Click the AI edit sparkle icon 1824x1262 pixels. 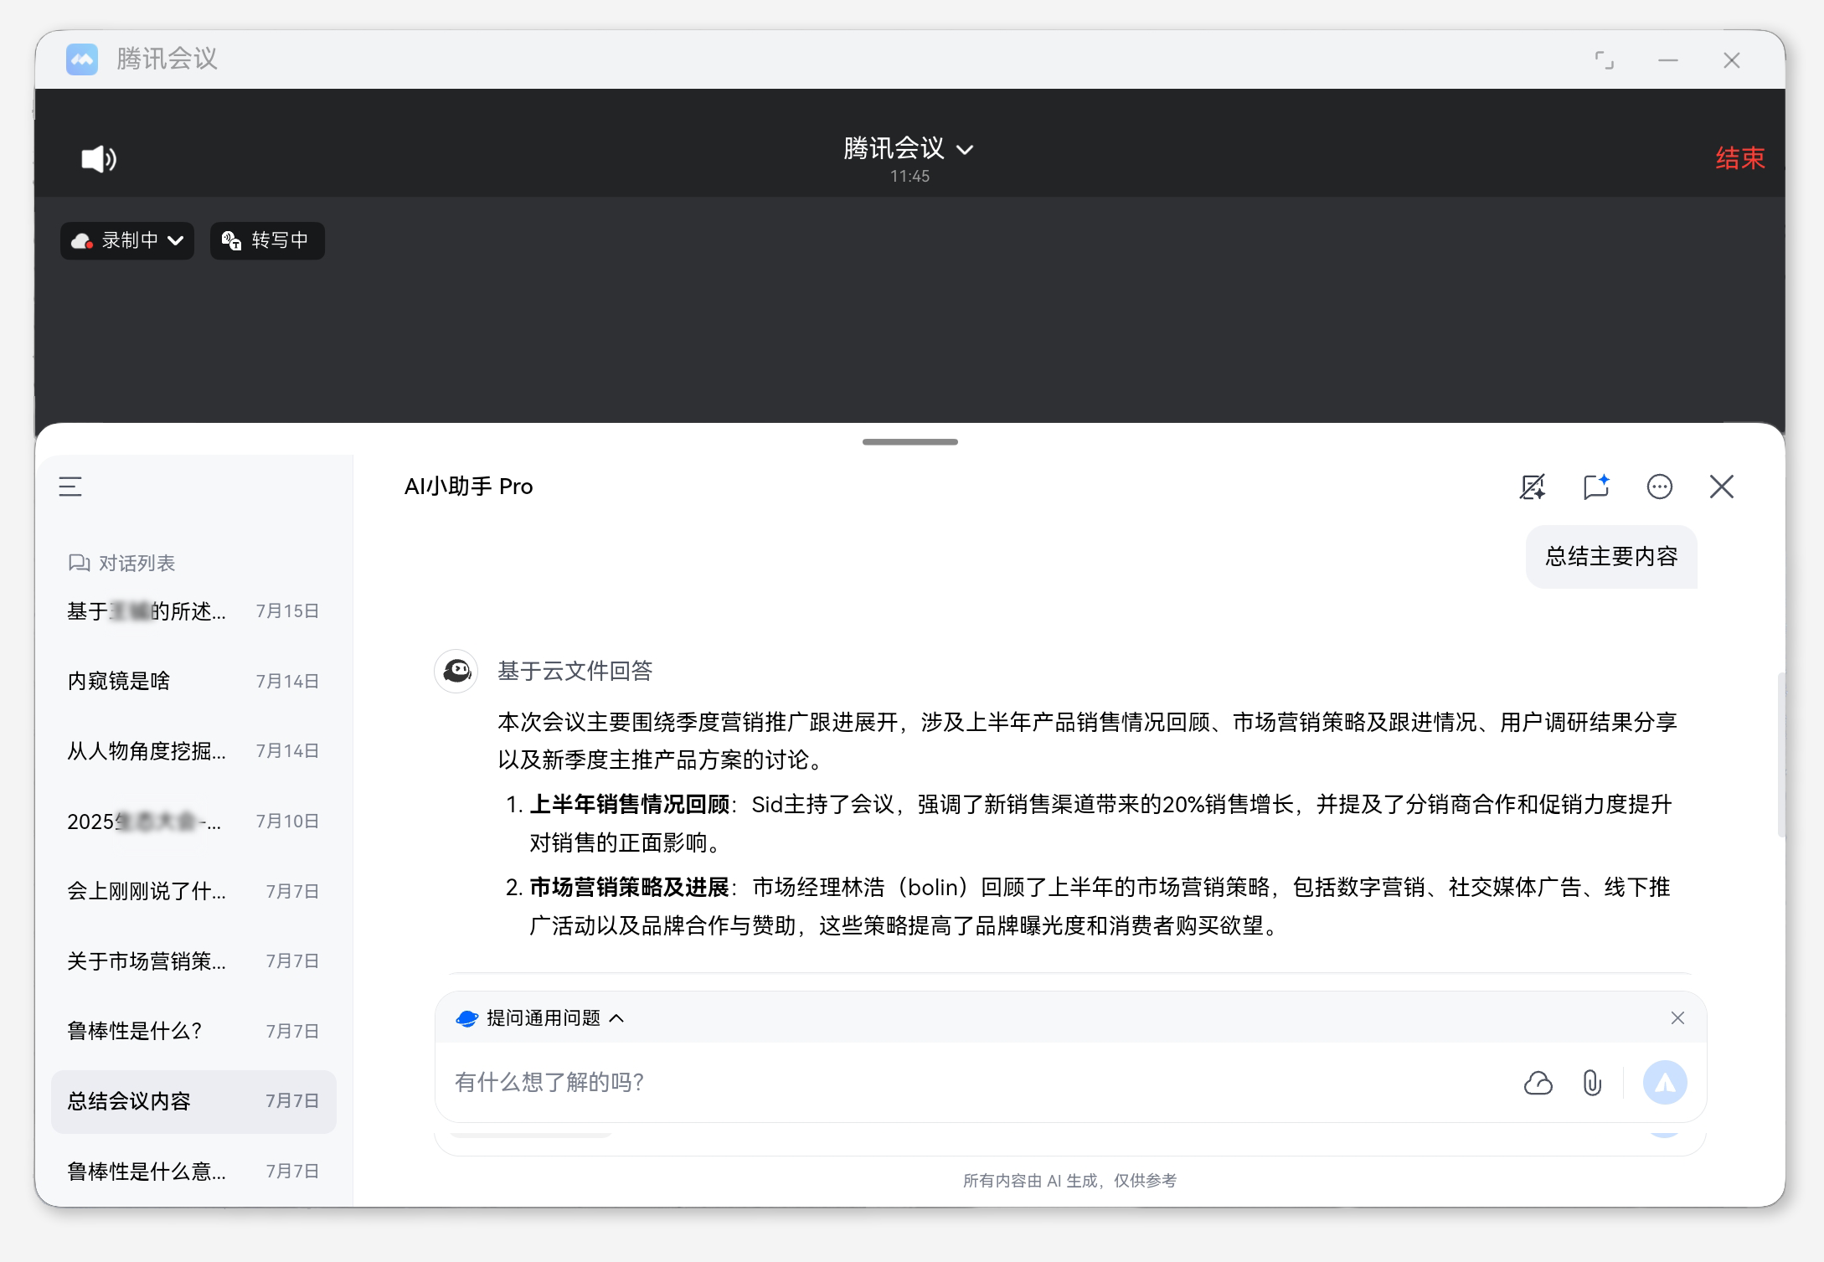[x=1533, y=487]
